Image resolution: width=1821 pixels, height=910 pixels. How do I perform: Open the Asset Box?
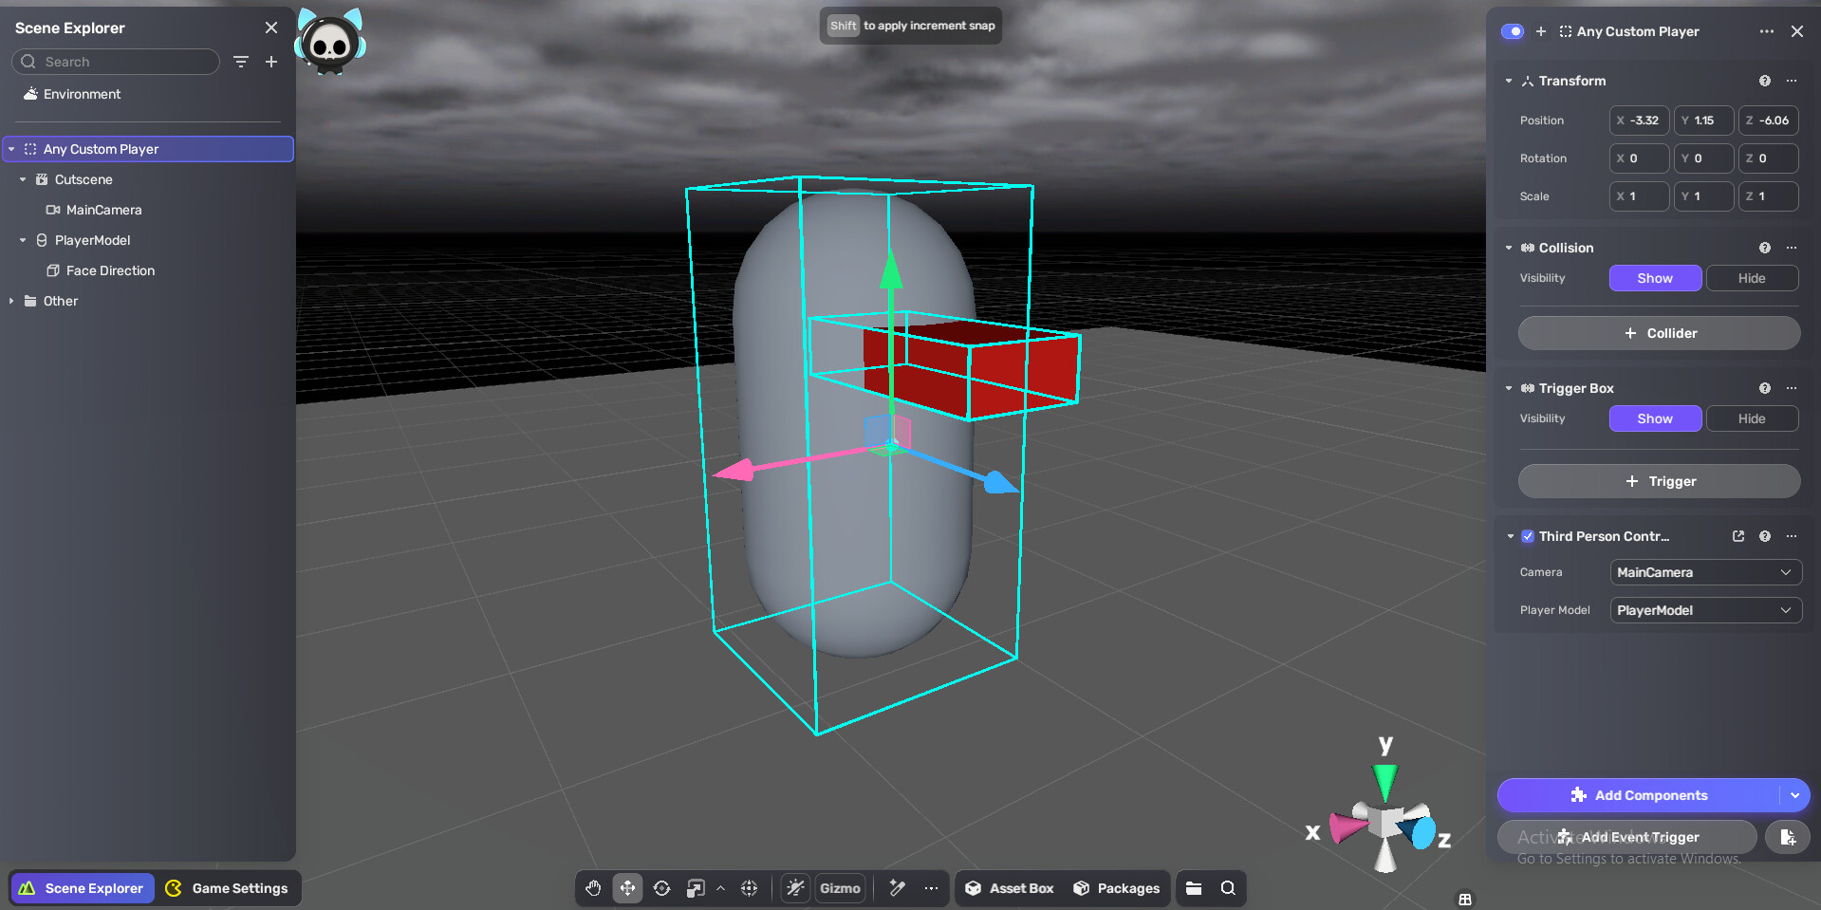click(1011, 888)
